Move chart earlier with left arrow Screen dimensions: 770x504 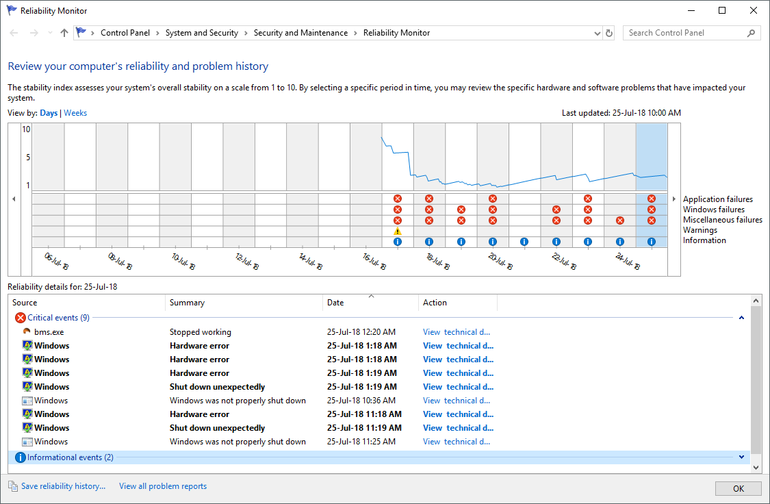pyautogui.click(x=14, y=199)
